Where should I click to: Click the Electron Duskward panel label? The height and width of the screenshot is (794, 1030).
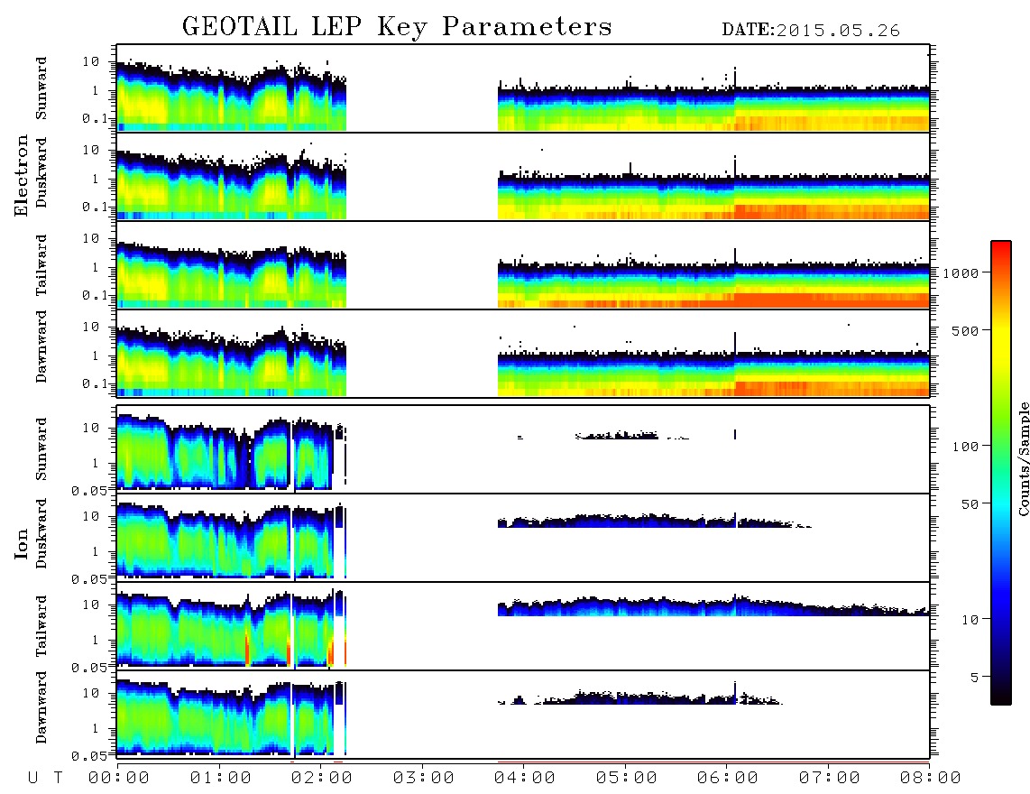coord(41,173)
